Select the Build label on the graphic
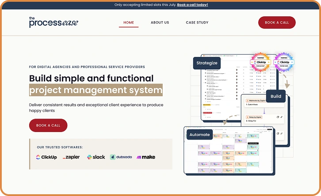321x196 pixels. point(275,96)
